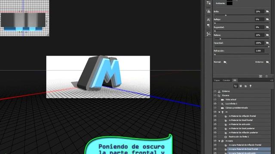Image resolution: width=275 pixels, height=154 pixels.
Task: Open the Opacidad texture folder icon
Action: (267, 43)
